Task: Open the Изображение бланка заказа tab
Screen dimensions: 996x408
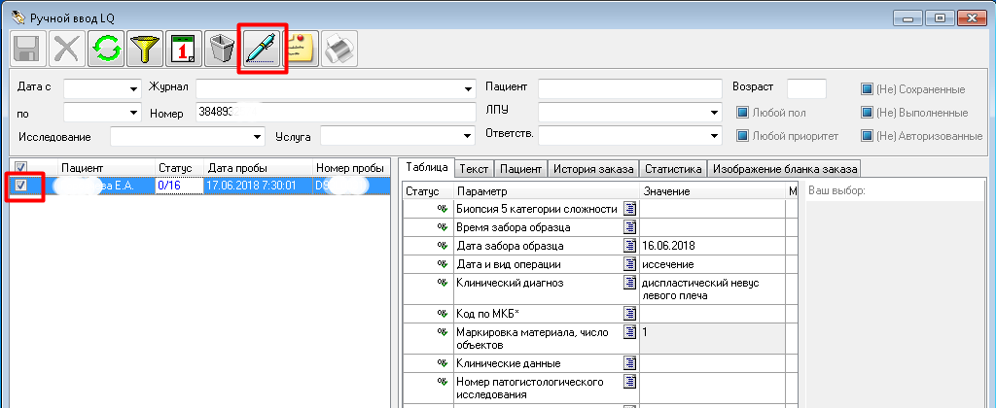Action: [x=784, y=169]
